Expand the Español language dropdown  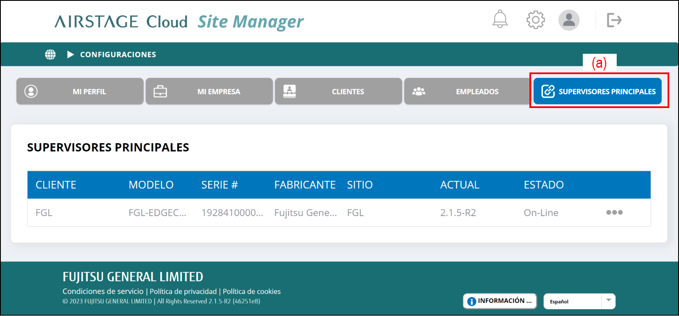tap(608, 301)
